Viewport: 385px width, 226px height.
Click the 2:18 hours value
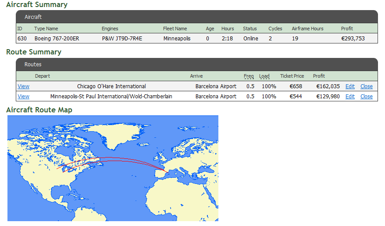(227, 39)
